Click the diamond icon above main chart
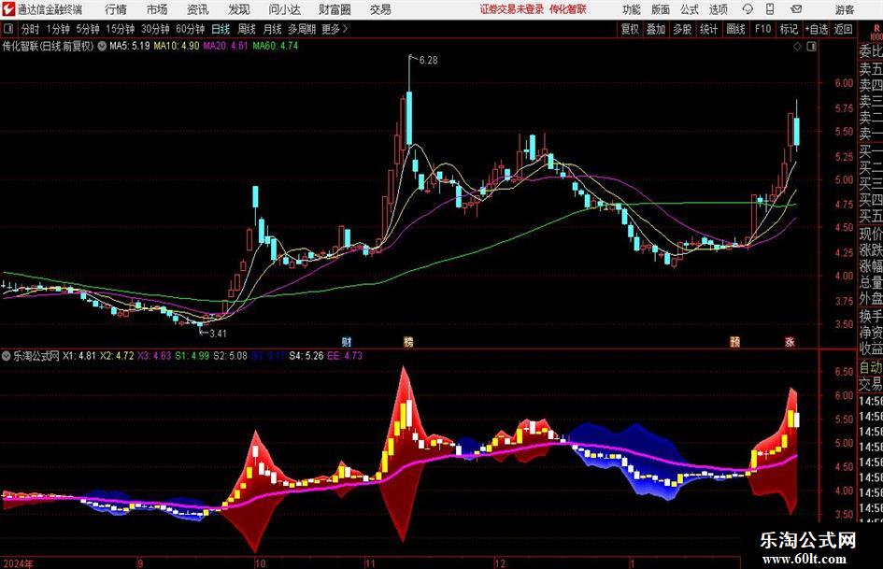The height and width of the screenshot is (569, 883). pos(797,47)
